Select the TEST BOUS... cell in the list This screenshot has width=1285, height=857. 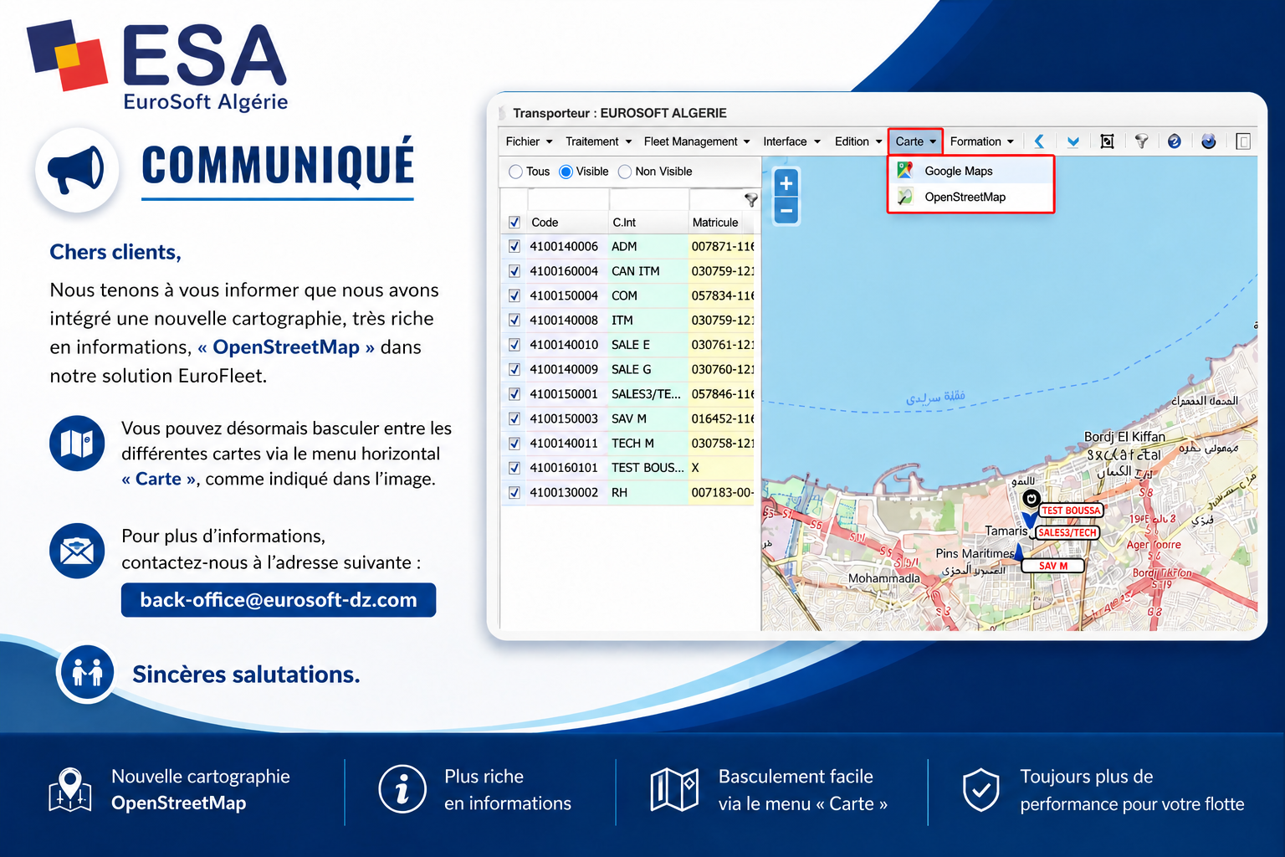tap(648, 468)
